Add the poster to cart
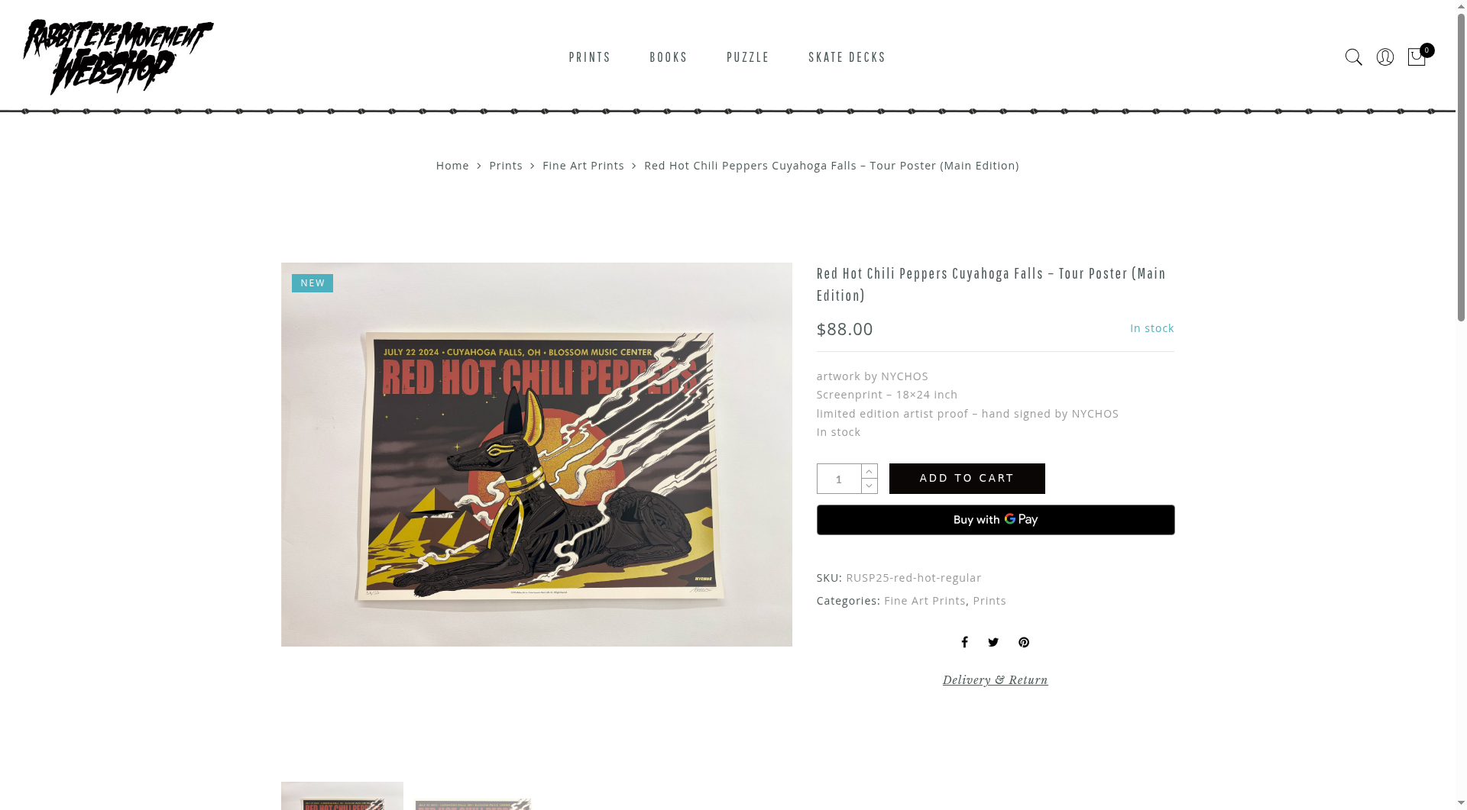This screenshot has width=1467, height=810. point(967,479)
